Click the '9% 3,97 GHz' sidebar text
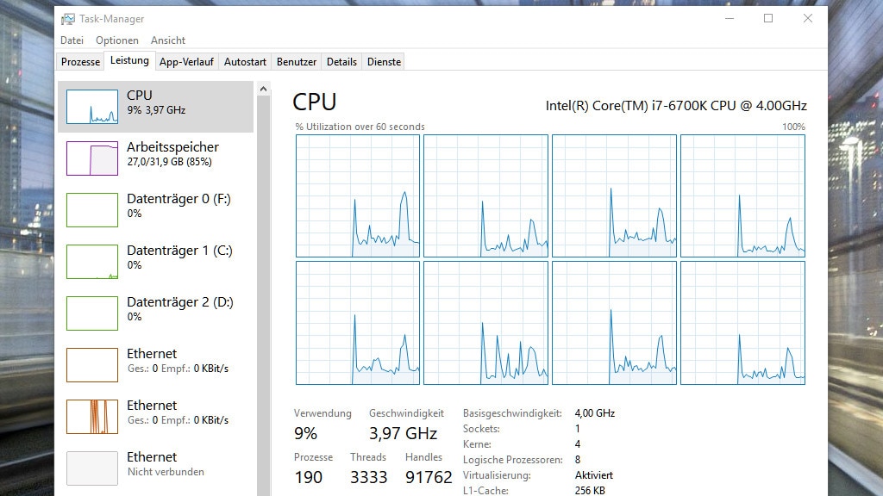 (156, 110)
